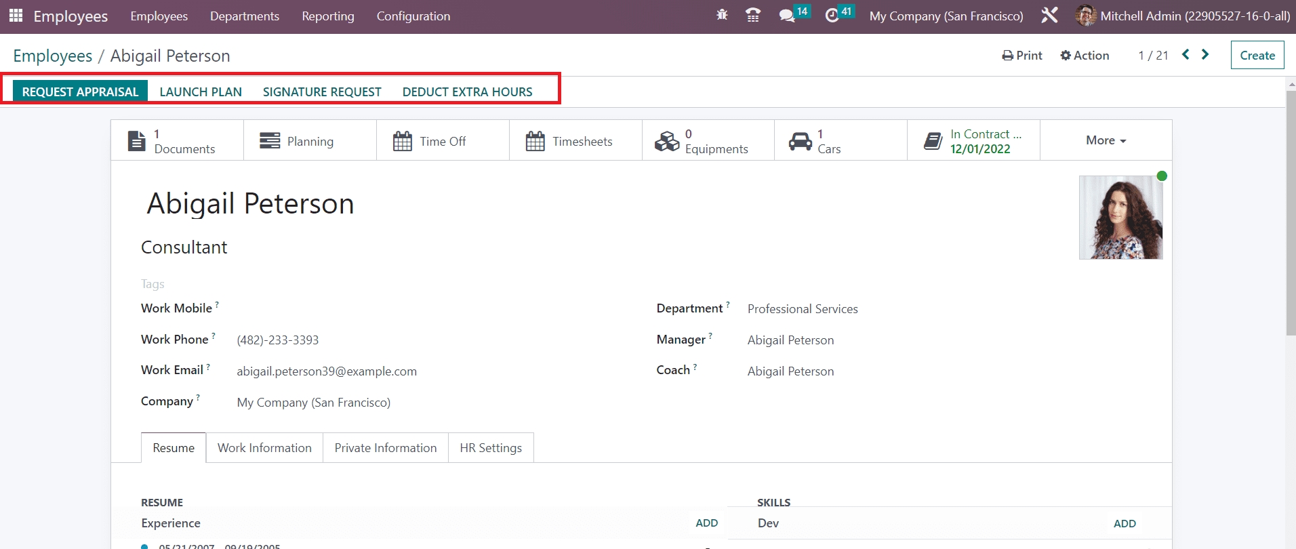Click the debug bug icon
This screenshot has width=1296, height=549.
(722, 15)
